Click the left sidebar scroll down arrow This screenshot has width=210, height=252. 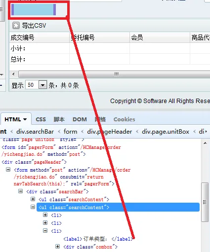click(x=2, y=75)
